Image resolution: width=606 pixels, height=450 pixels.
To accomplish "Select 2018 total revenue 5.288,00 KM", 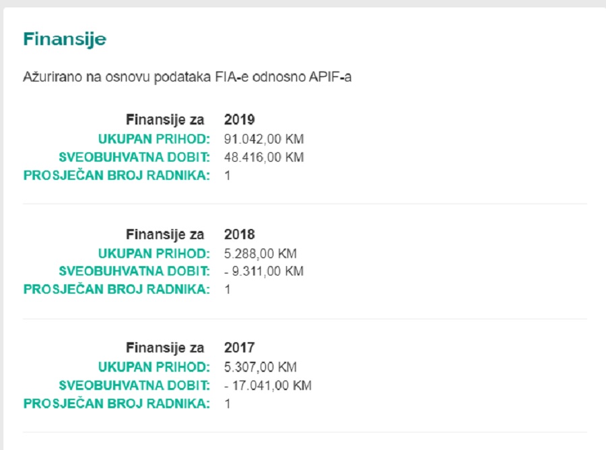I will click(x=260, y=253).
